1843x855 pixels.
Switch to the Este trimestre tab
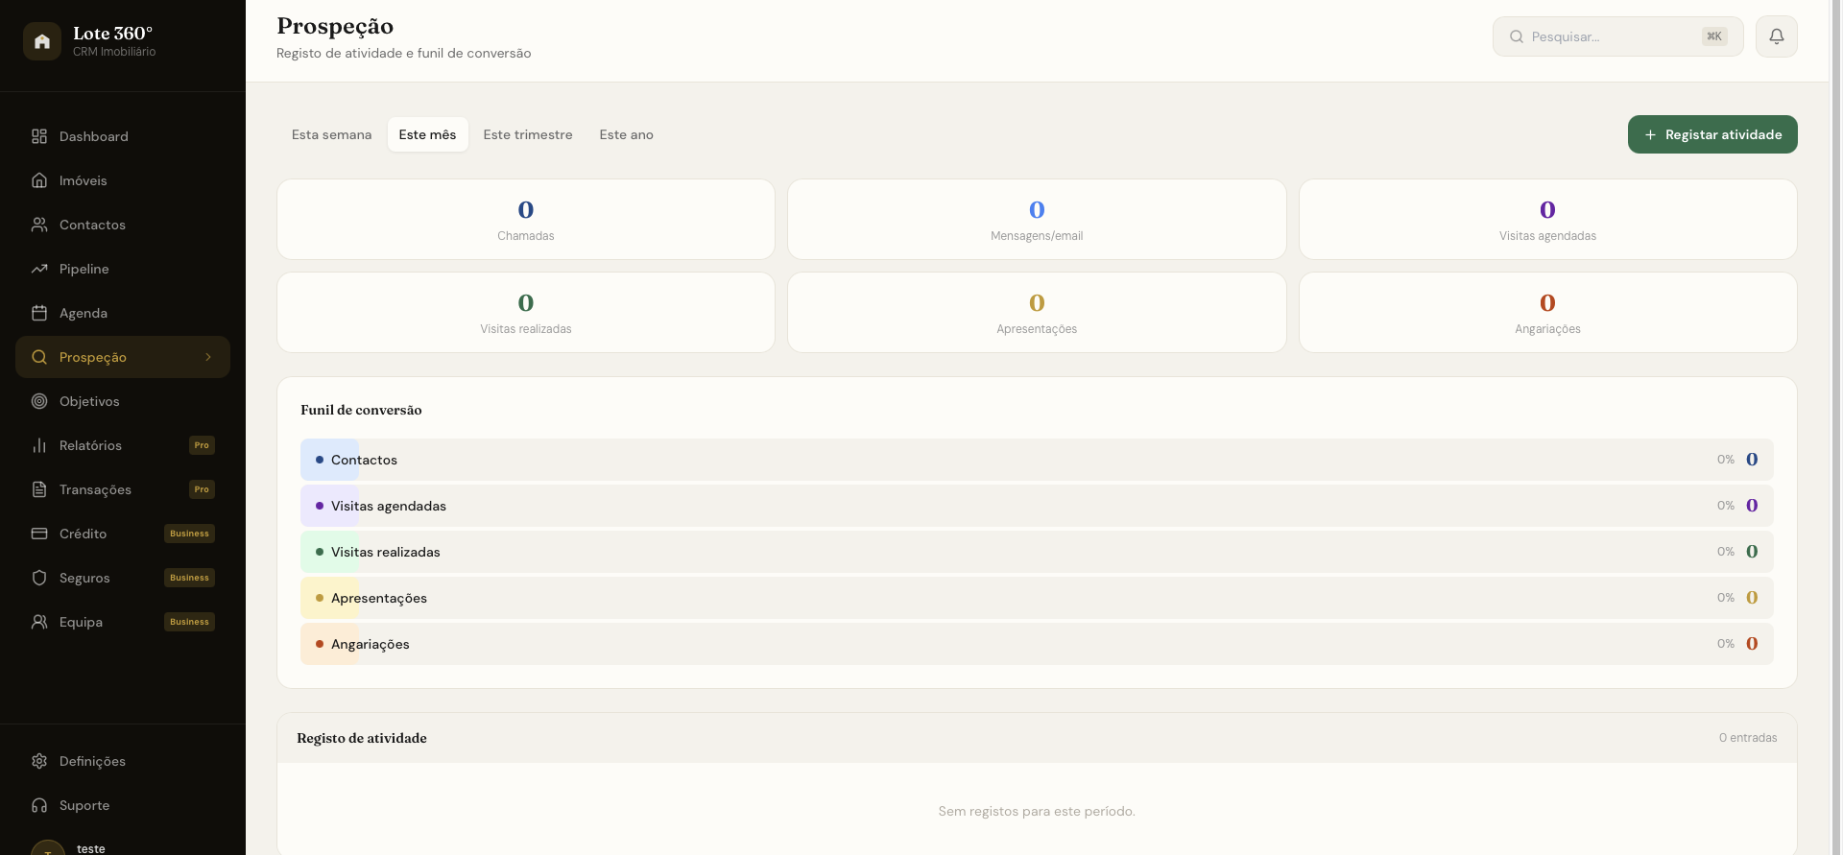(x=528, y=134)
